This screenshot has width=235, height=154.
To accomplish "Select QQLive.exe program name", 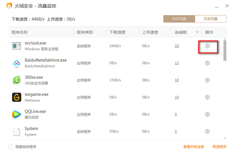I will [35, 112].
